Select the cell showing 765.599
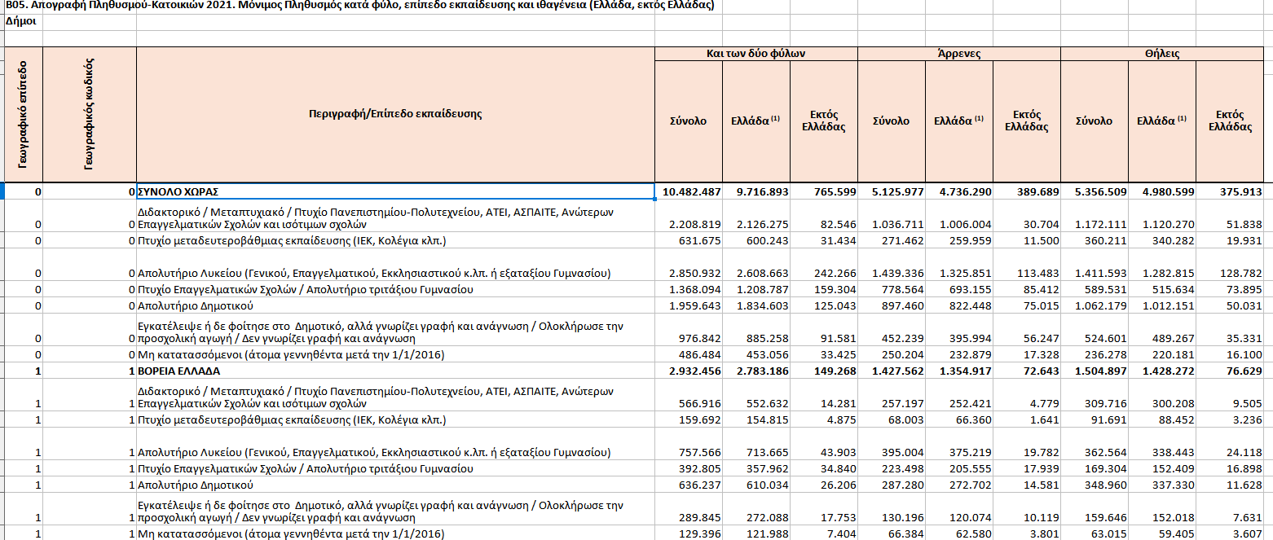Image resolution: width=1273 pixels, height=540 pixels. [824, 191]
